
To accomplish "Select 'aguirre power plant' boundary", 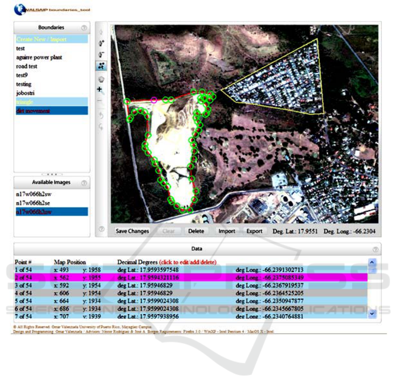I will 39,57.
